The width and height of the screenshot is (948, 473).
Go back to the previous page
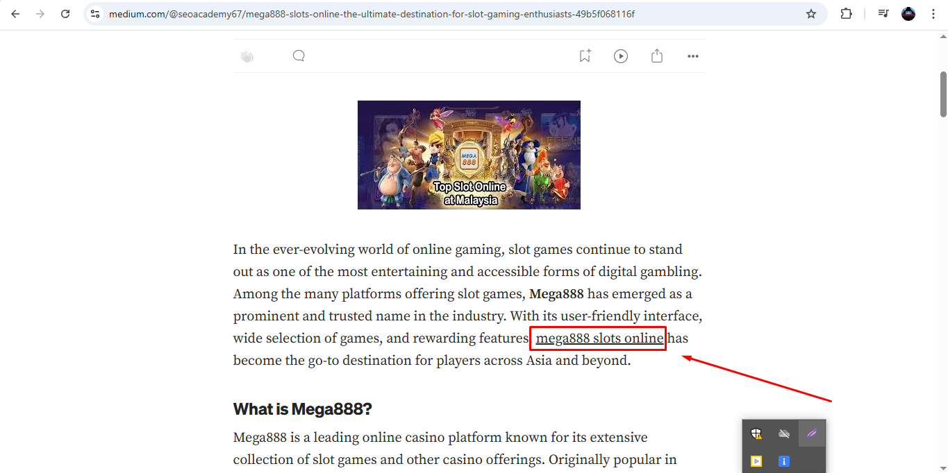tap(15, 14)
